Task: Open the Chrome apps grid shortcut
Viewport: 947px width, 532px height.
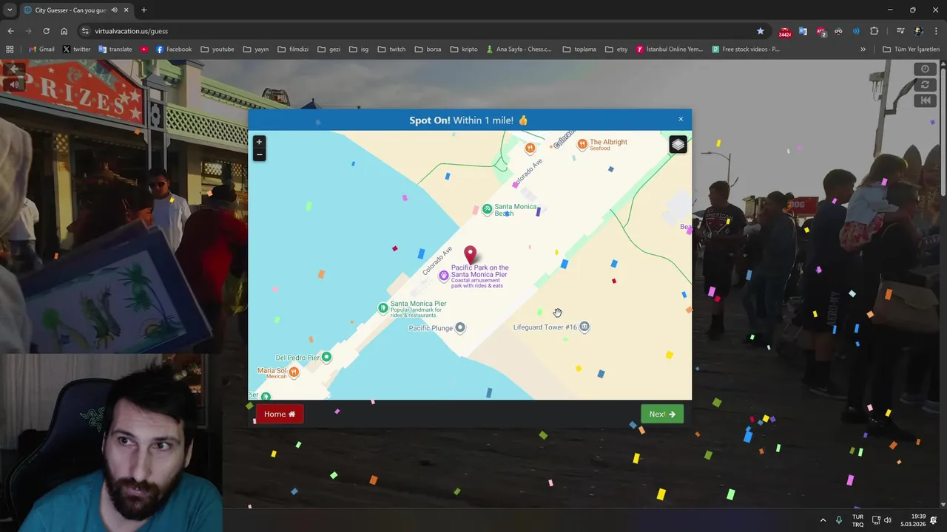Action: pos(10,50)
